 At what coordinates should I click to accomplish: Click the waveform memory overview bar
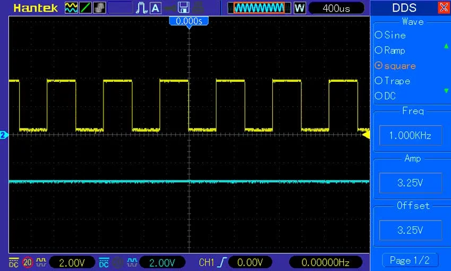pos(259,7)
